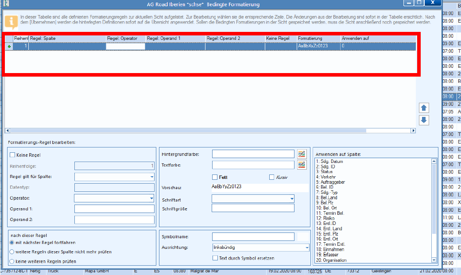
Task: Click the horizontal scrollbar right arrow
Action: pyautogui.click(x=413, y=131)
